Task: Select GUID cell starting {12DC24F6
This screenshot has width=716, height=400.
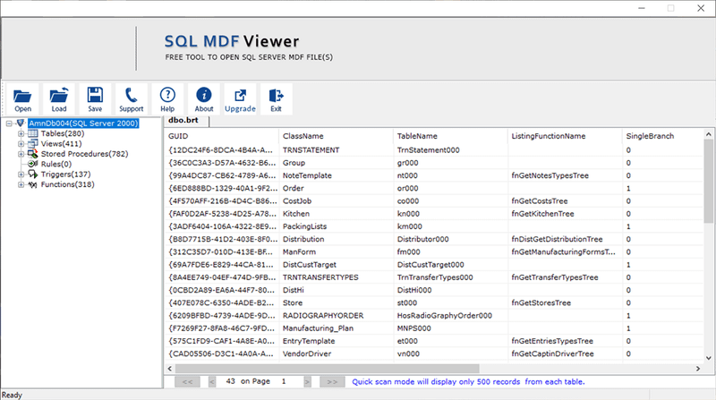Action: 220,150
